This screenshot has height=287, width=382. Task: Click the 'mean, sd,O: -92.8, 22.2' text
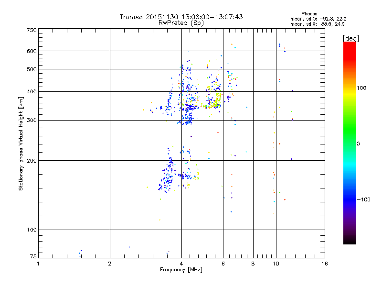pyautogui.click(x=318, y=19)
